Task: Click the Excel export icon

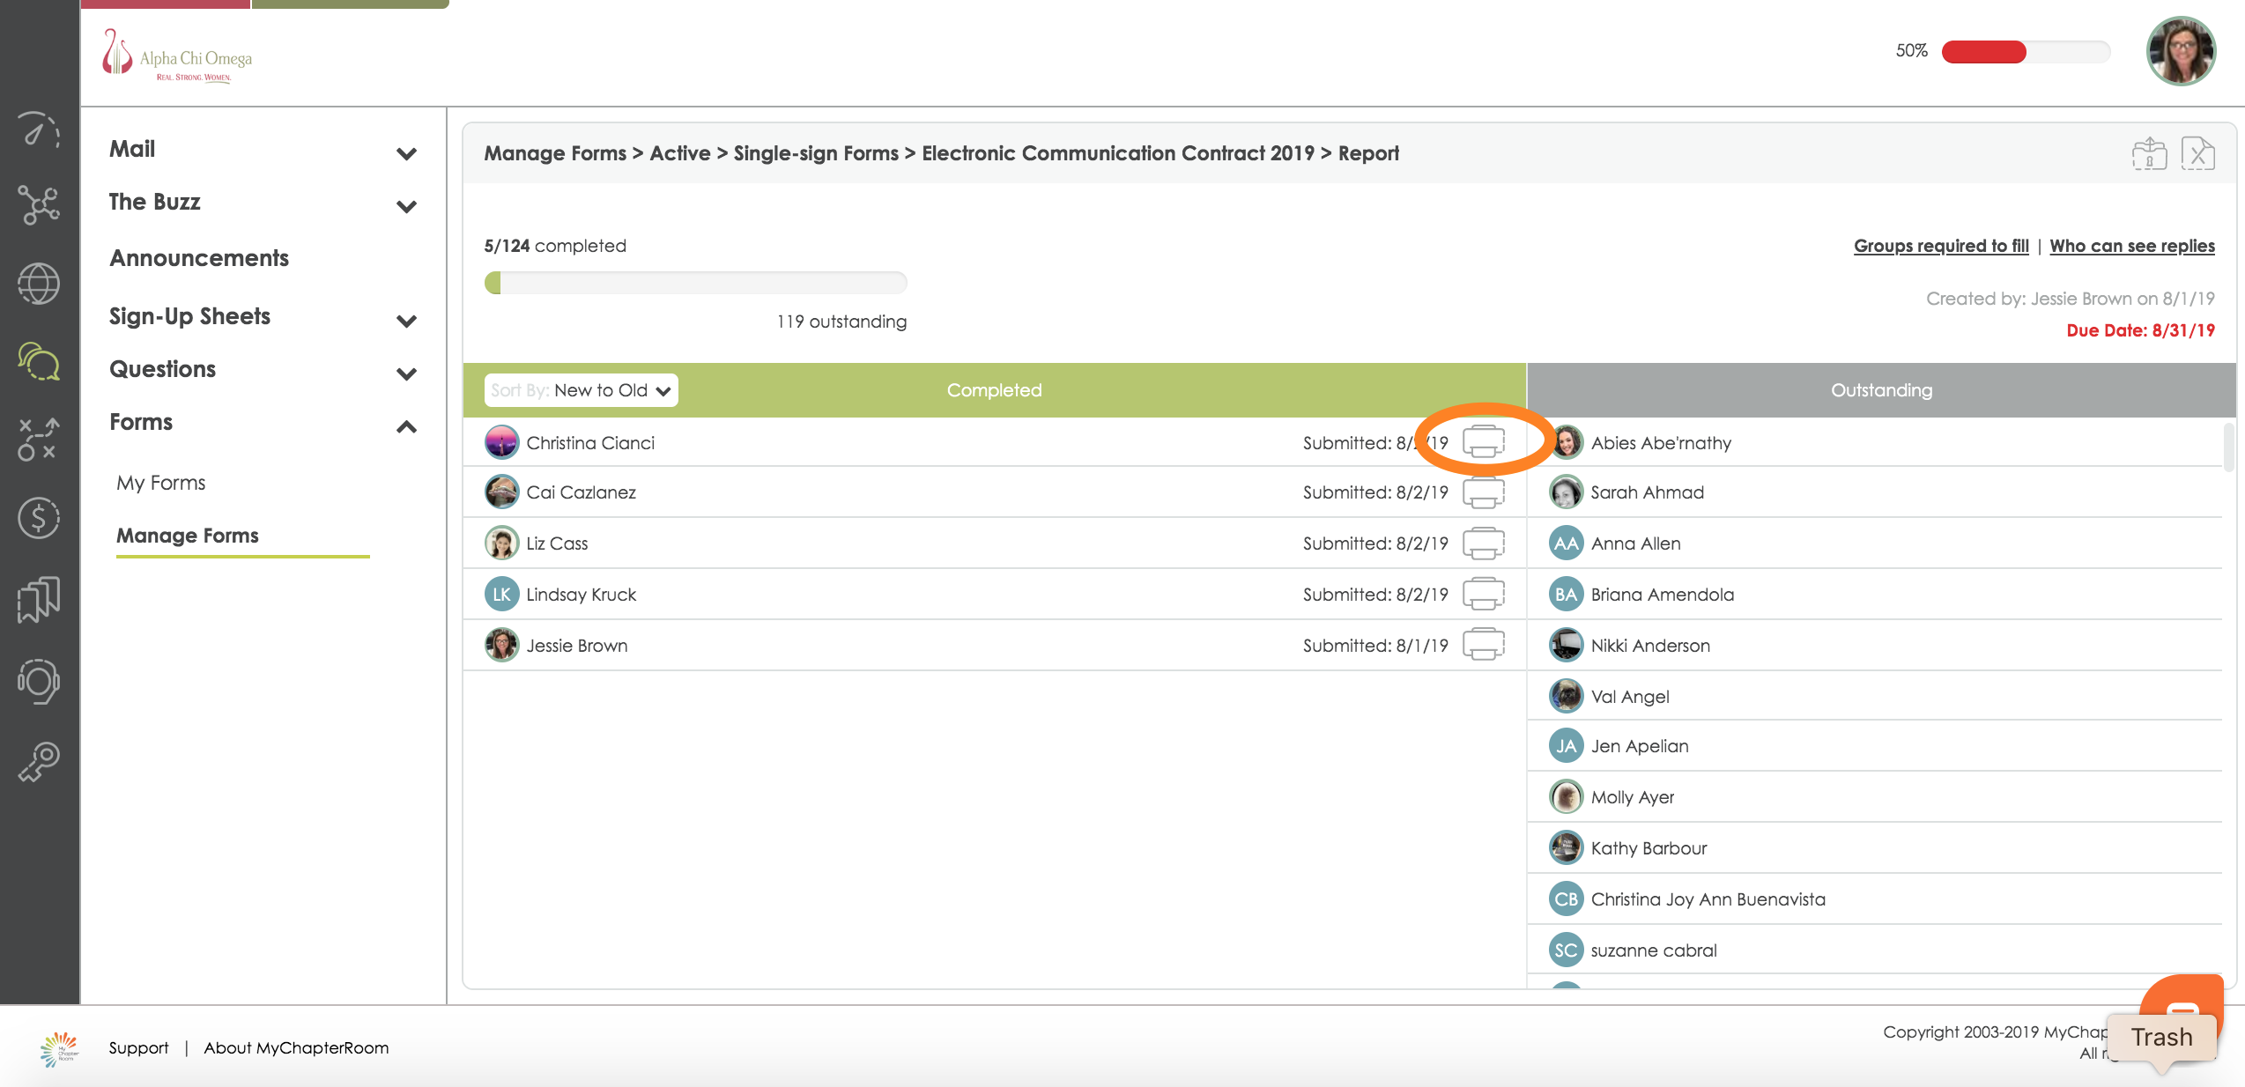Action: (x=2197, y=154)
